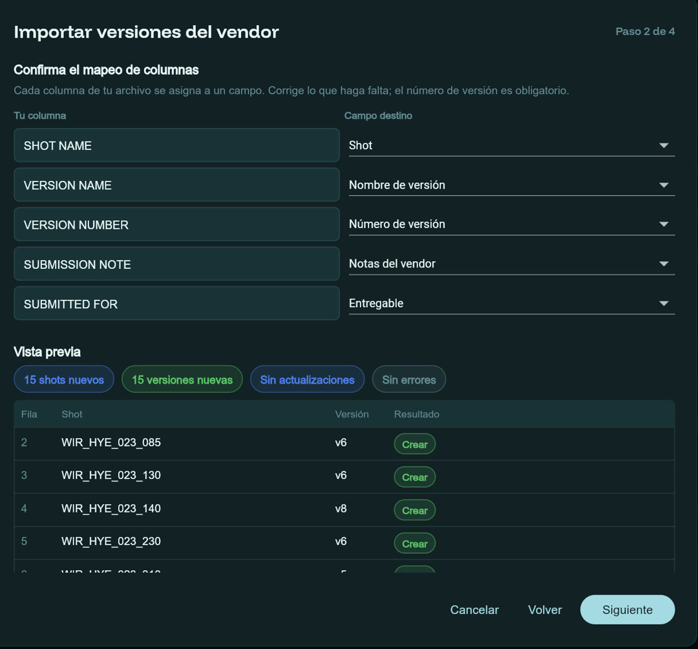Click the VERSION NUMBER column field

point(176,224)
